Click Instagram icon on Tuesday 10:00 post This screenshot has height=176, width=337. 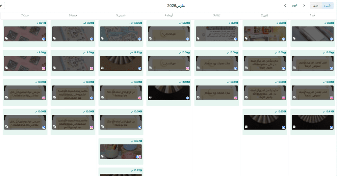[x=235, y=98]
